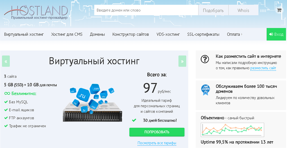Screen dimensions: 287x148
Task: Click Обслуживаем более 100 тысяч доменов heading
Action: pyautogui.click(x=246, y=89)
